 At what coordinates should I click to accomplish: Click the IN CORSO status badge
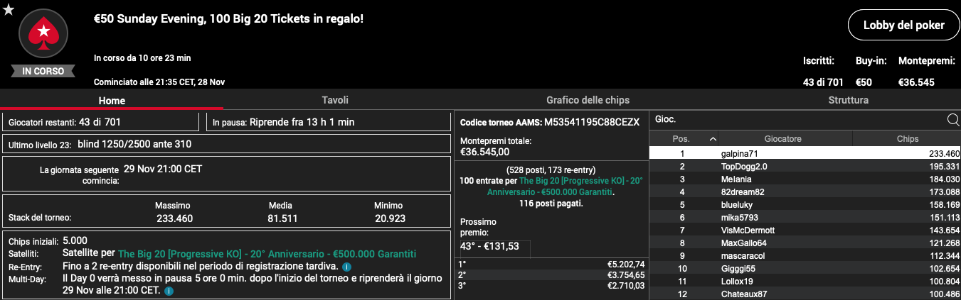point(43,71)
